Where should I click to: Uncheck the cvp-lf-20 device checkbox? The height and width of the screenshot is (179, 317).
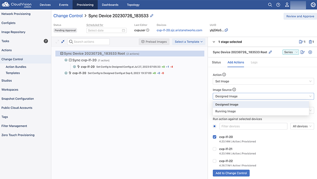(x=215, y=137)
